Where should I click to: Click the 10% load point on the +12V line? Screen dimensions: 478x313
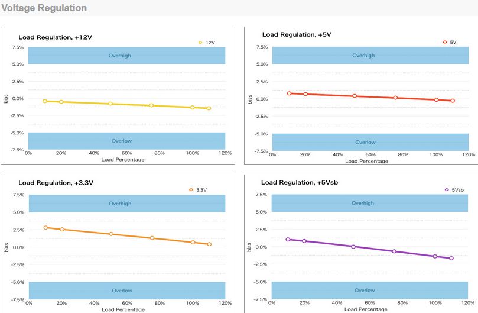(x=45, y=101)
